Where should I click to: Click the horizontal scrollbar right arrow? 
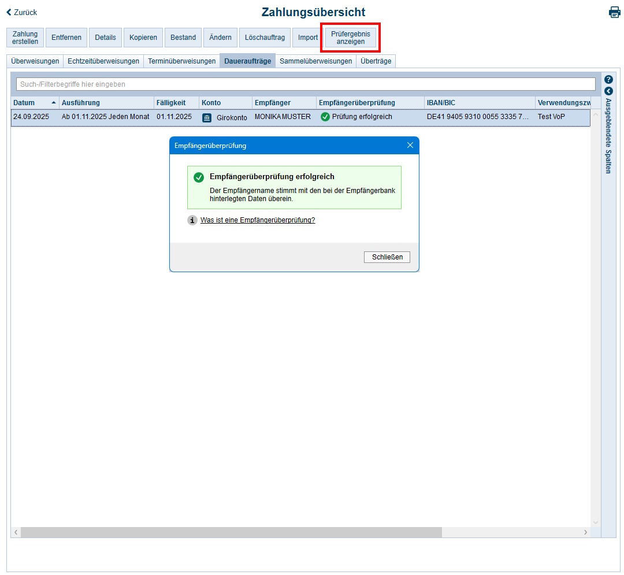[x=585, y=532]
